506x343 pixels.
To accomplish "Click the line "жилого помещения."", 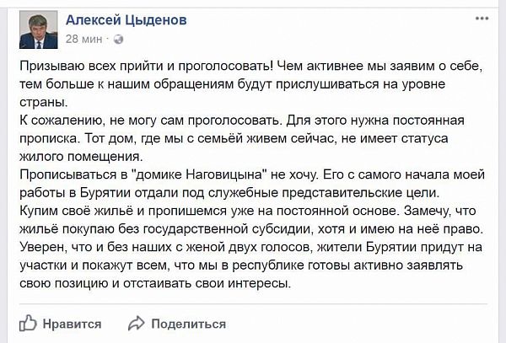I will tap(81, 157).
